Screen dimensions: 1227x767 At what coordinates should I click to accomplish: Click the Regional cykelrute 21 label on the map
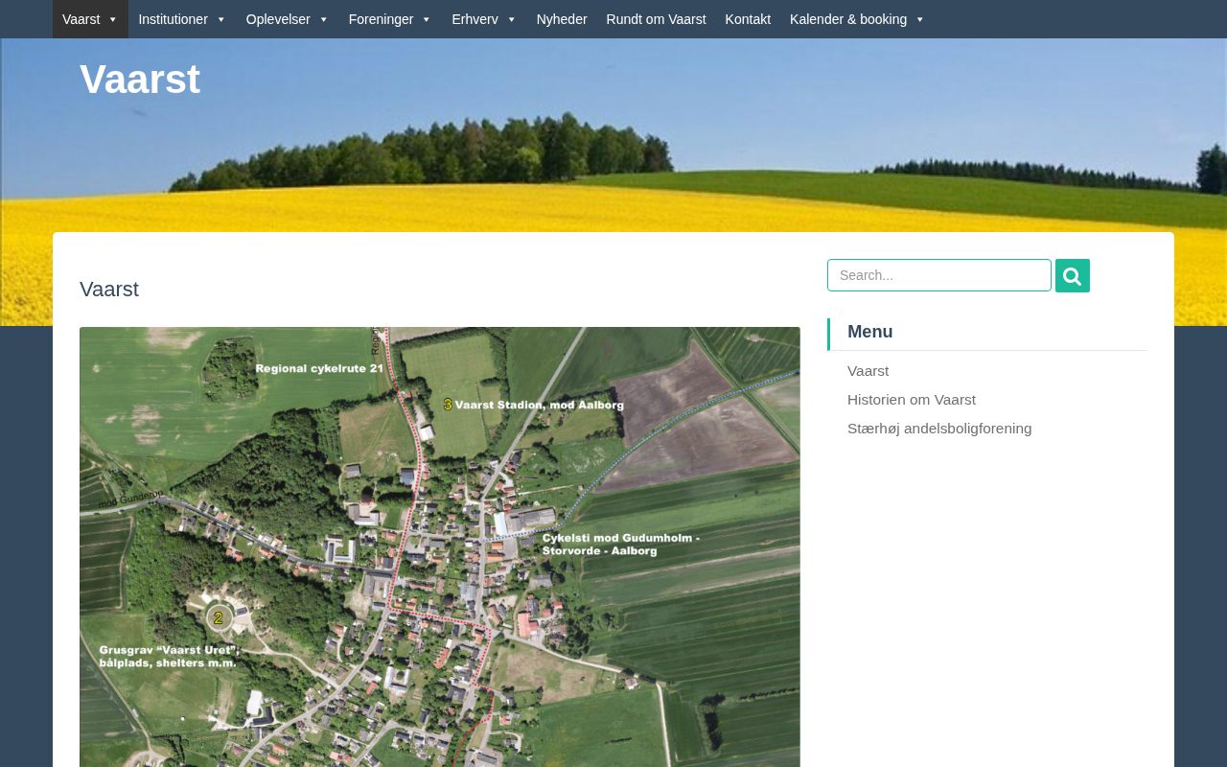[319, 368]
